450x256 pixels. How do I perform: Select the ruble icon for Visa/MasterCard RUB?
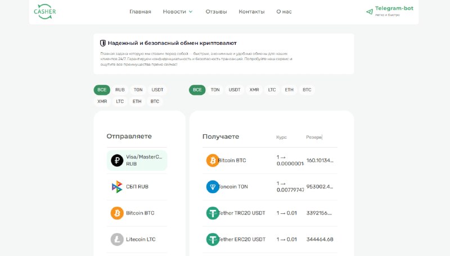[x=117, y=161]
